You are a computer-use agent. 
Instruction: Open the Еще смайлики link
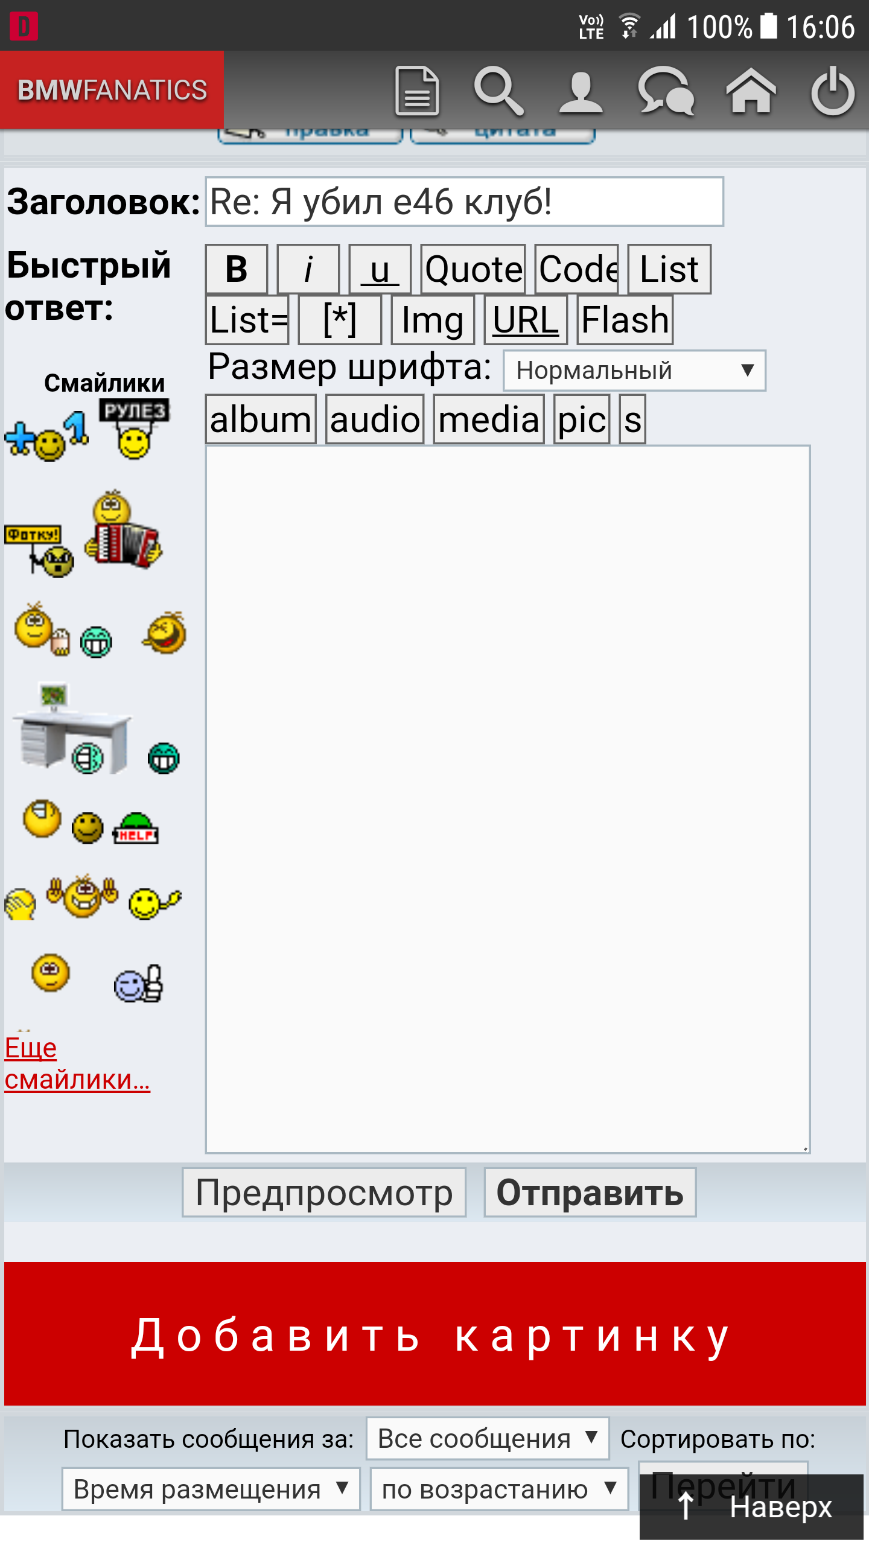click(x=77, y=1063)
